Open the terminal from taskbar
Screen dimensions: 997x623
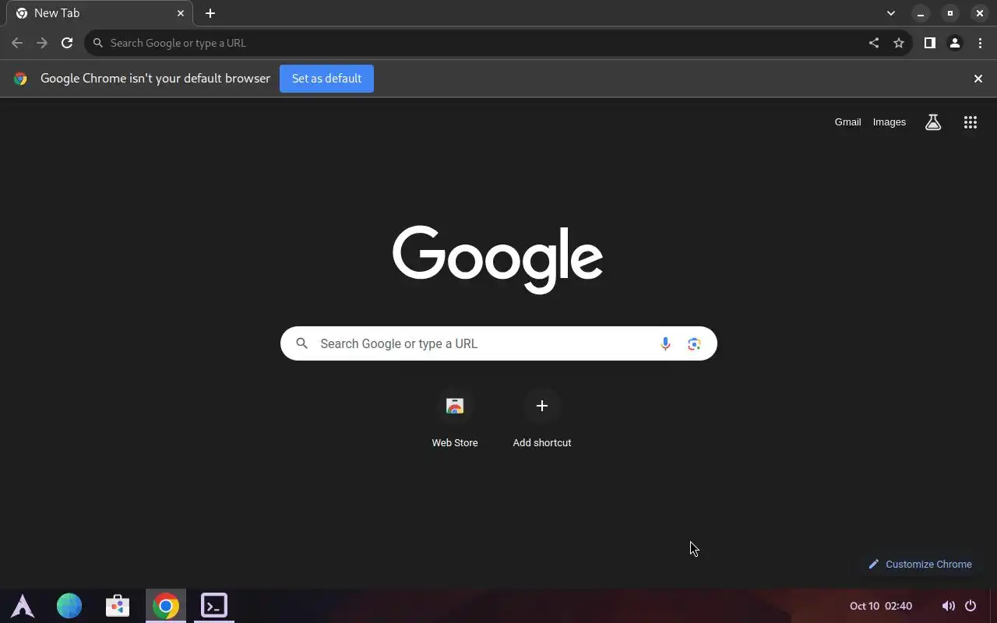pos(214,605)
